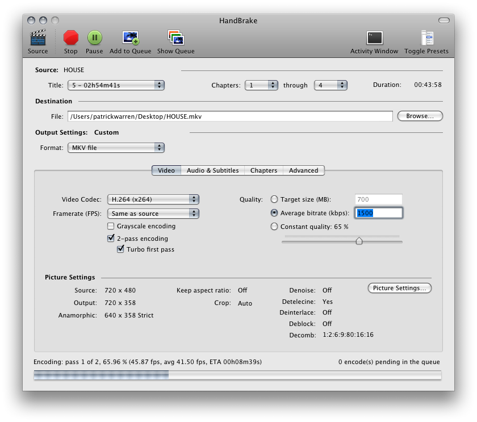Open the Chapters tab
This screenshot has height=422, width=477.
[x=263, y=170]
